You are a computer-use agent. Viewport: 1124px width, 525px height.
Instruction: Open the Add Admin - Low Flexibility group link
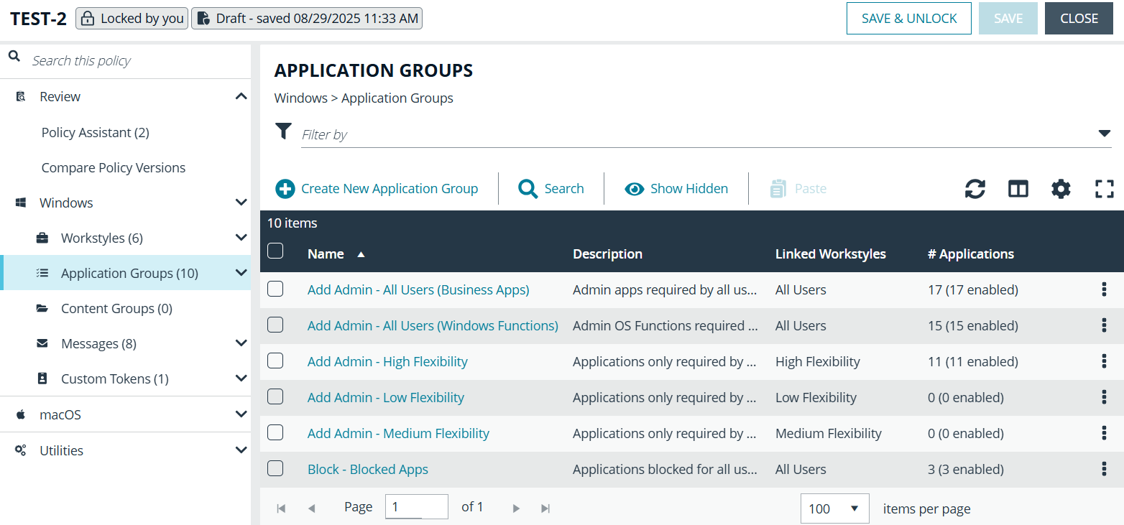pyautogui.click(x=385, y=397)
